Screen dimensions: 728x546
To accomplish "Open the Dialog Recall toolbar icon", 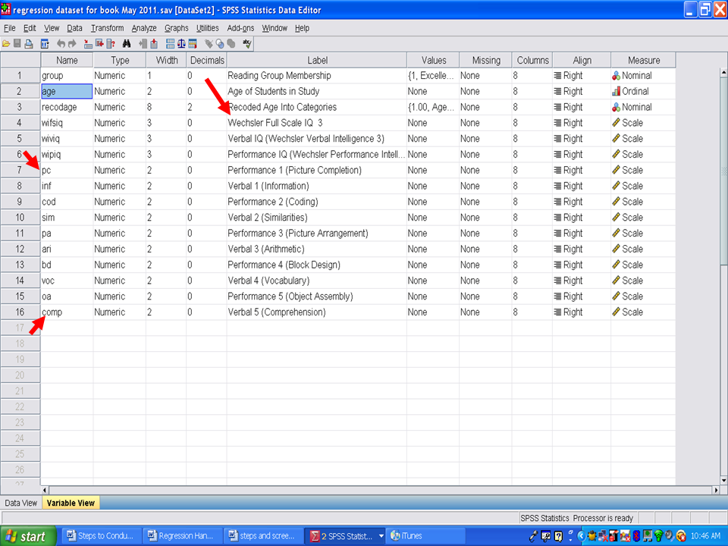I will coord(45,44).
